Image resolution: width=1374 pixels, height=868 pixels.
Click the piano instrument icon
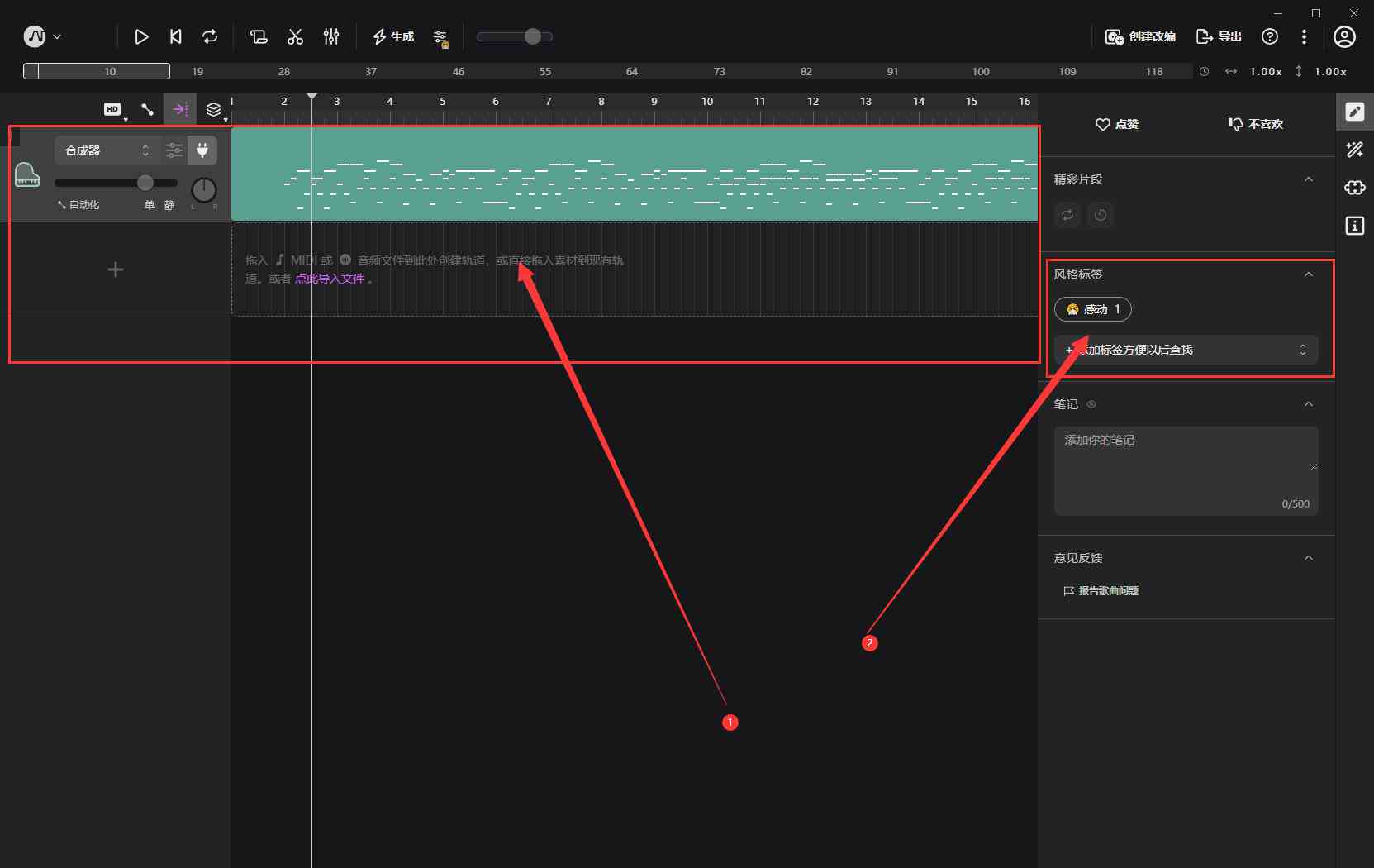pos(27,175)
